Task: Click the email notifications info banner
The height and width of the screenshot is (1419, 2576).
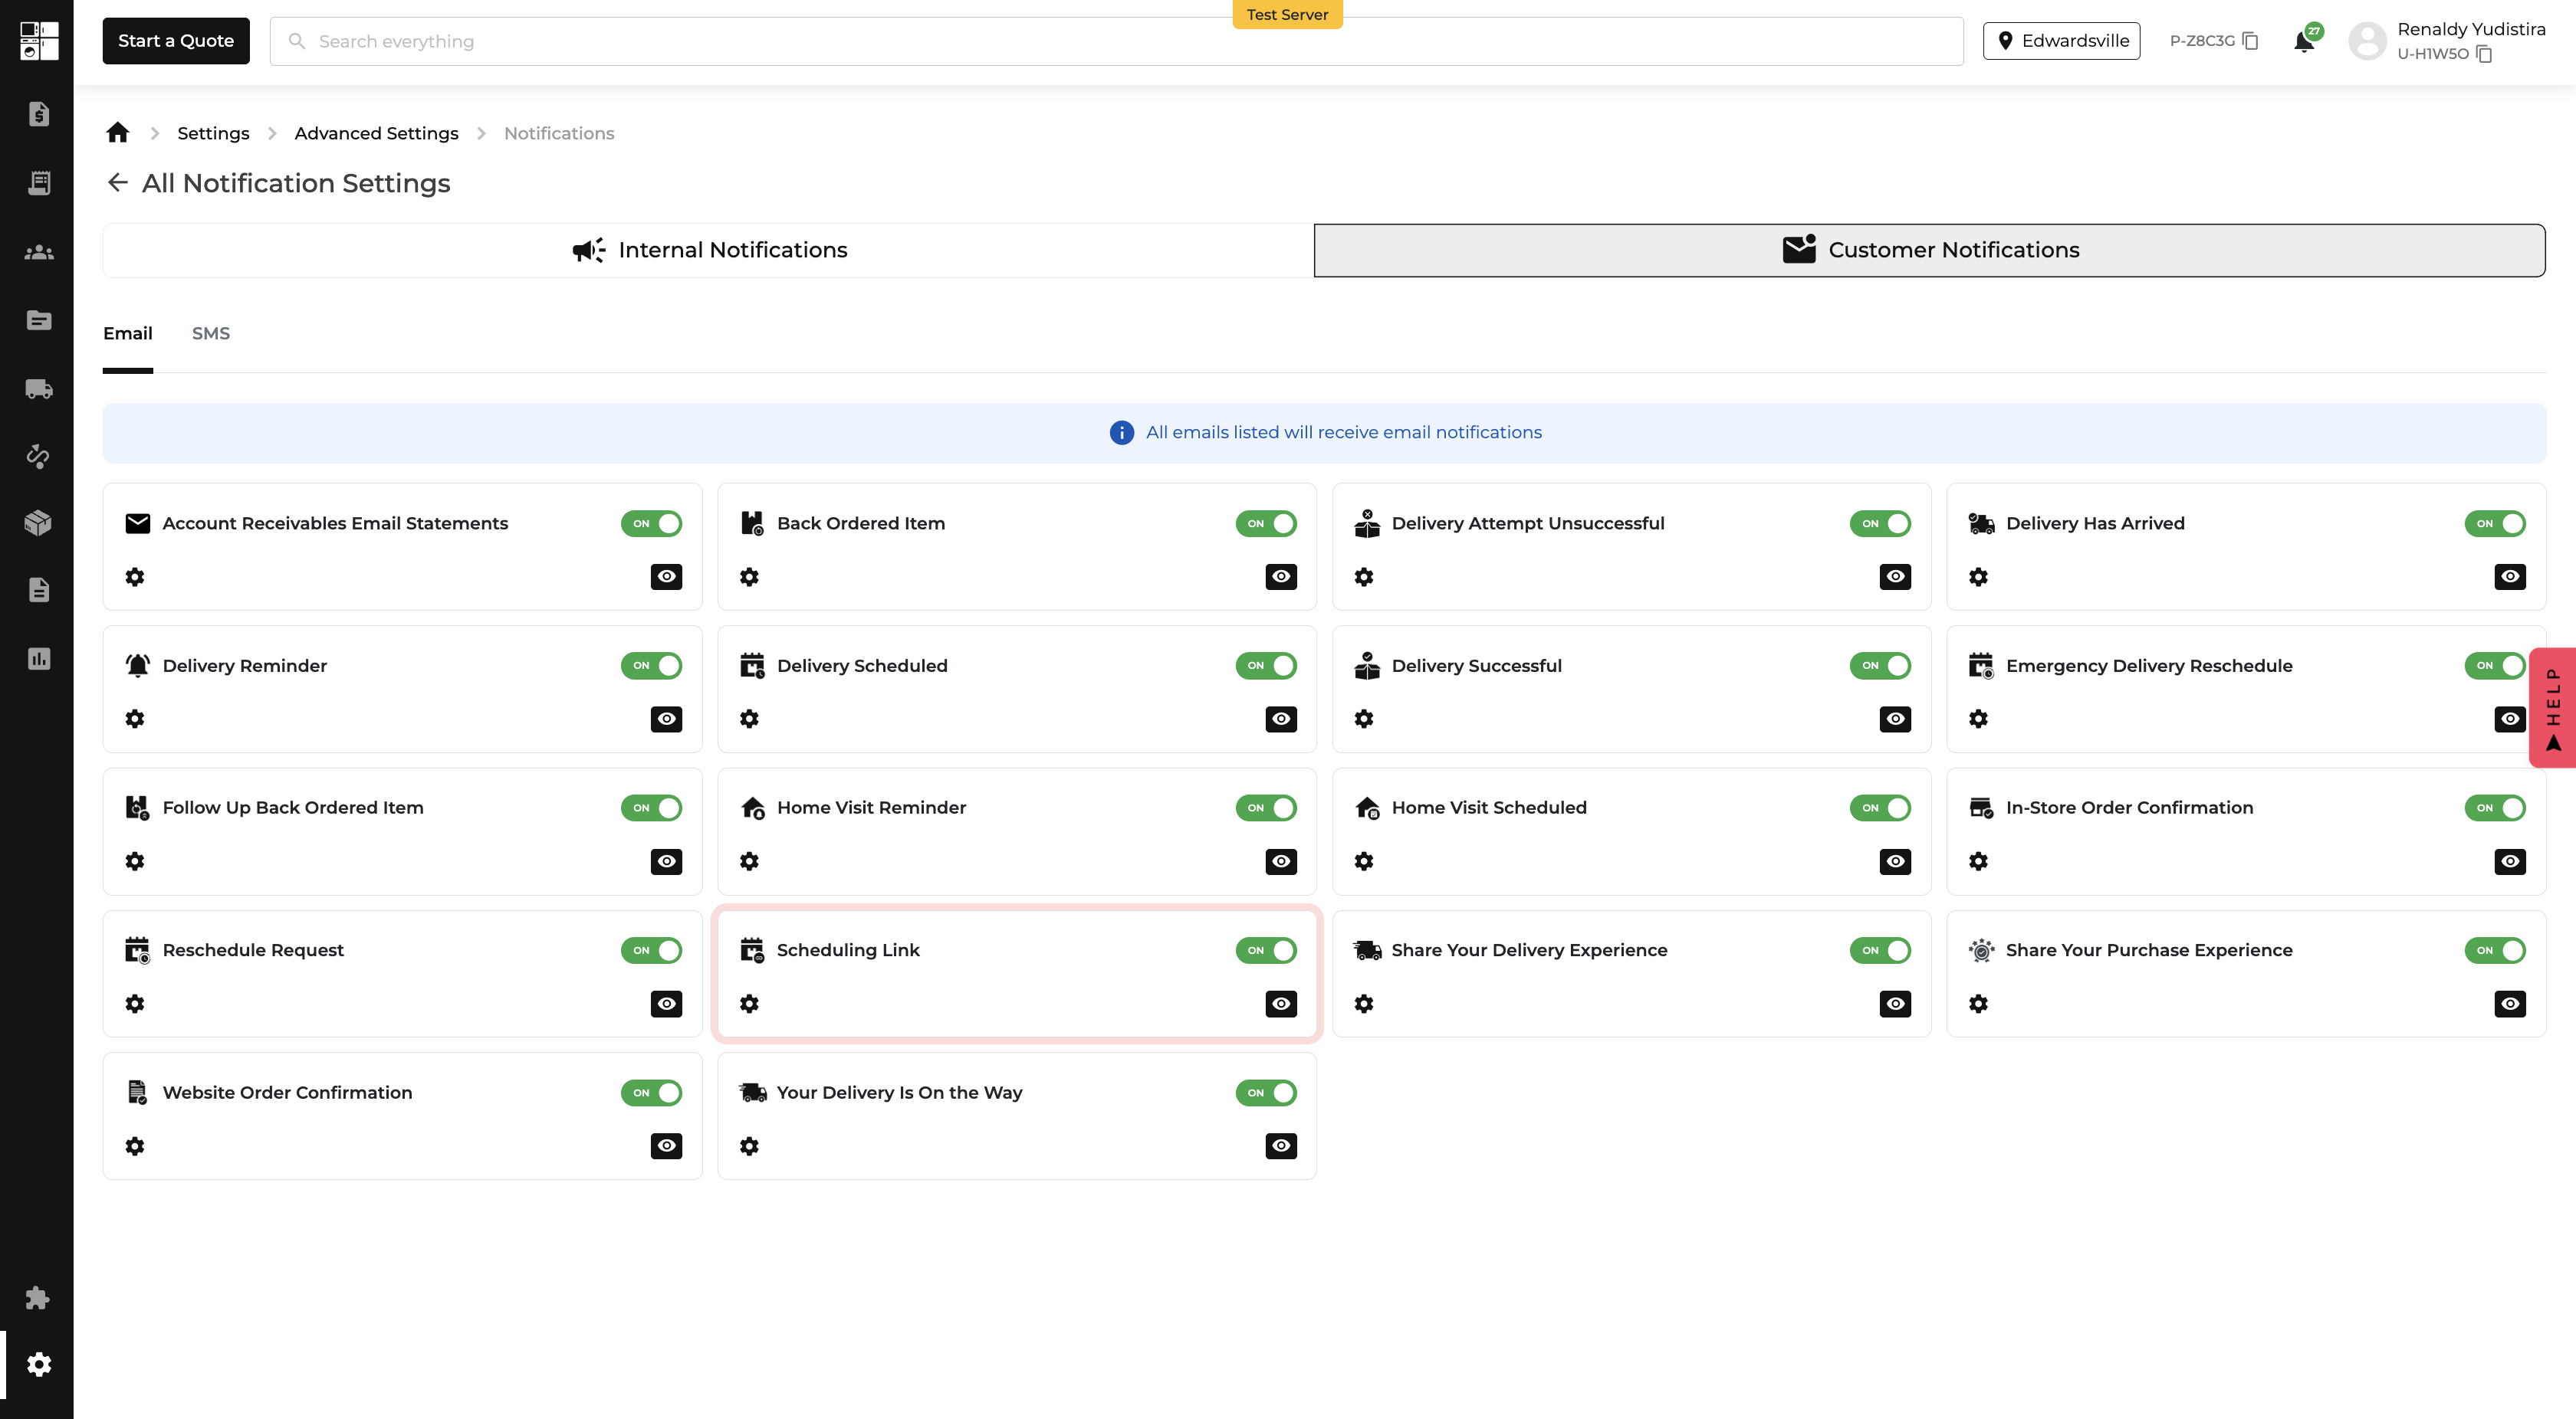Action: tap(1324, 433)
